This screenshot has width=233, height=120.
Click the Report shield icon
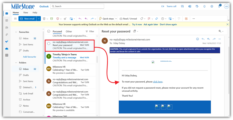point(58,19)
